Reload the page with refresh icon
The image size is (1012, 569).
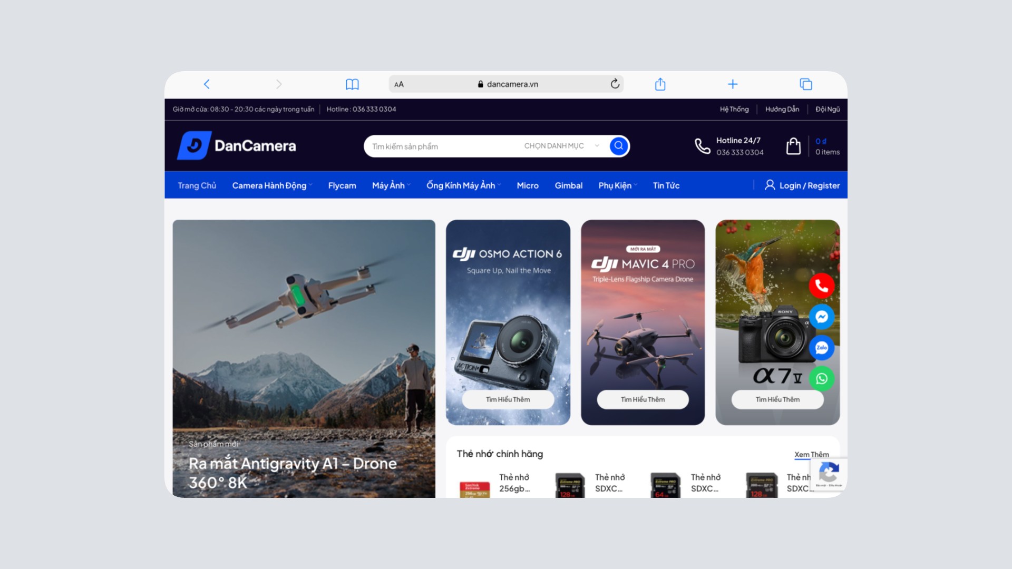[615, 84]
